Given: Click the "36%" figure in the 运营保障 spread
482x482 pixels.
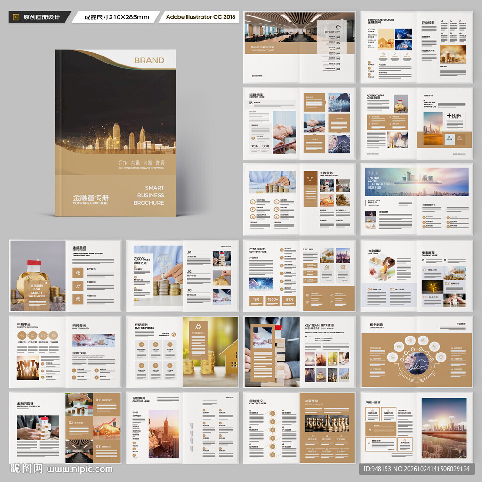Looking at the screenshot, I should [x=265, y=146].
